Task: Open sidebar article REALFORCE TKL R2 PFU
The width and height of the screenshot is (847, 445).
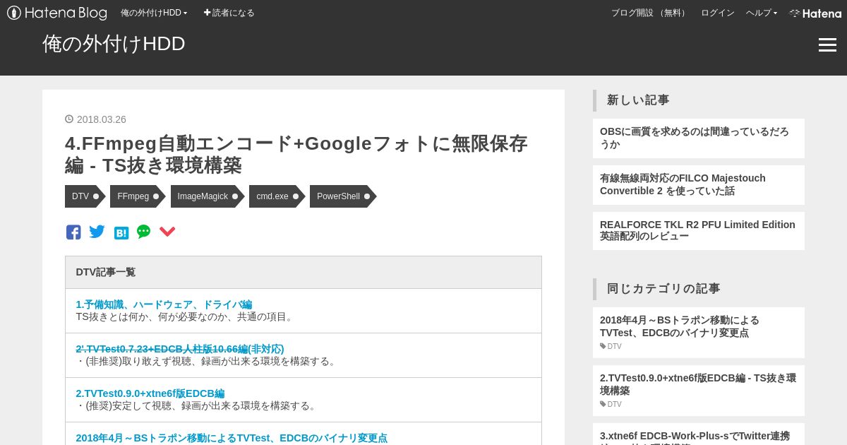Action: 699,231
